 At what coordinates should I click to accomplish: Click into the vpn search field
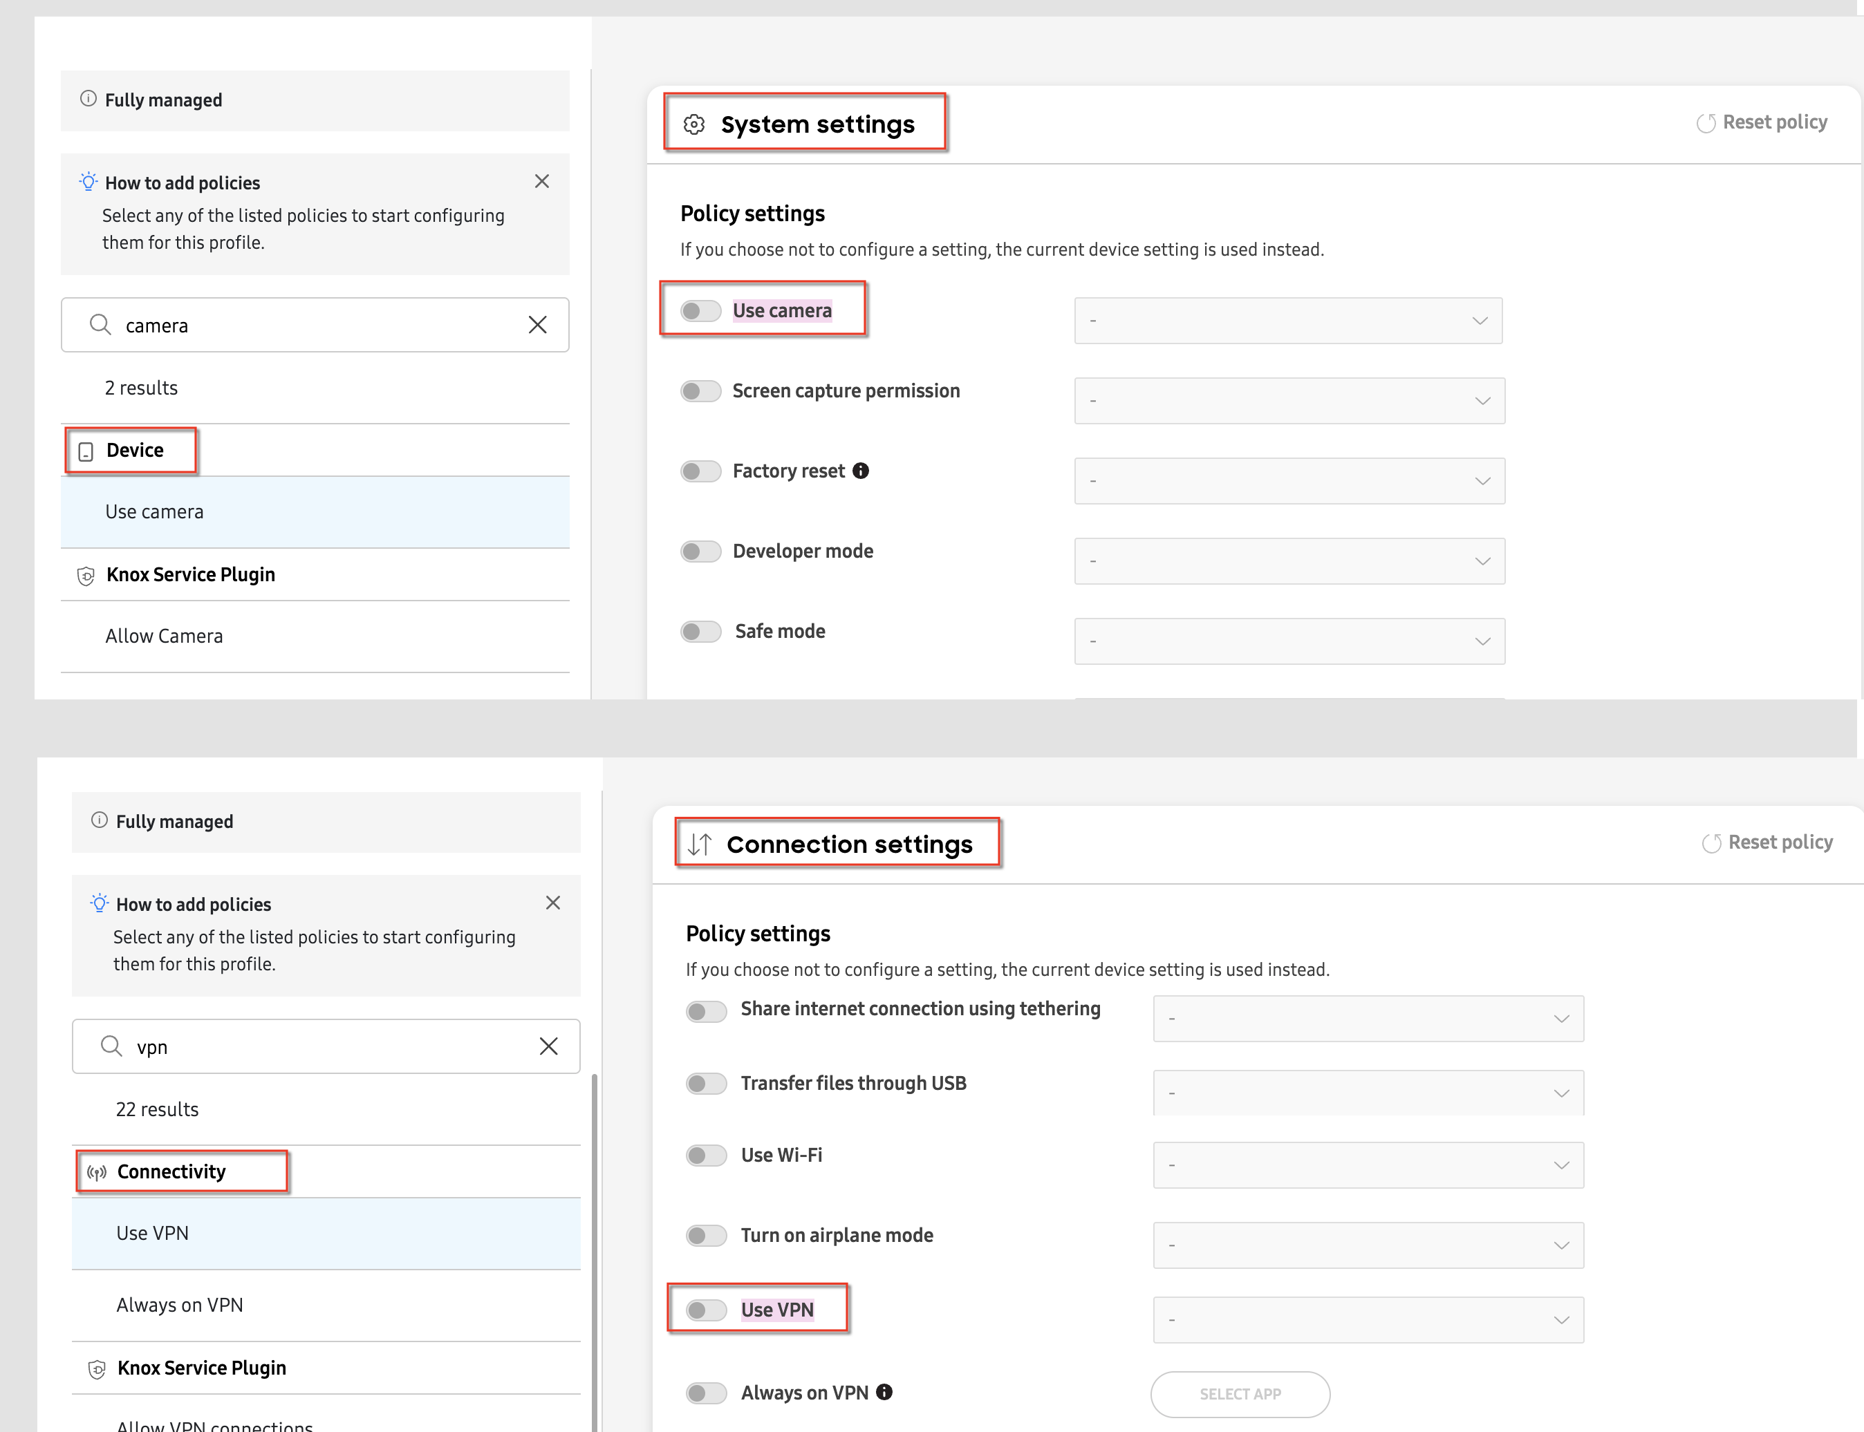[326, 1046]
